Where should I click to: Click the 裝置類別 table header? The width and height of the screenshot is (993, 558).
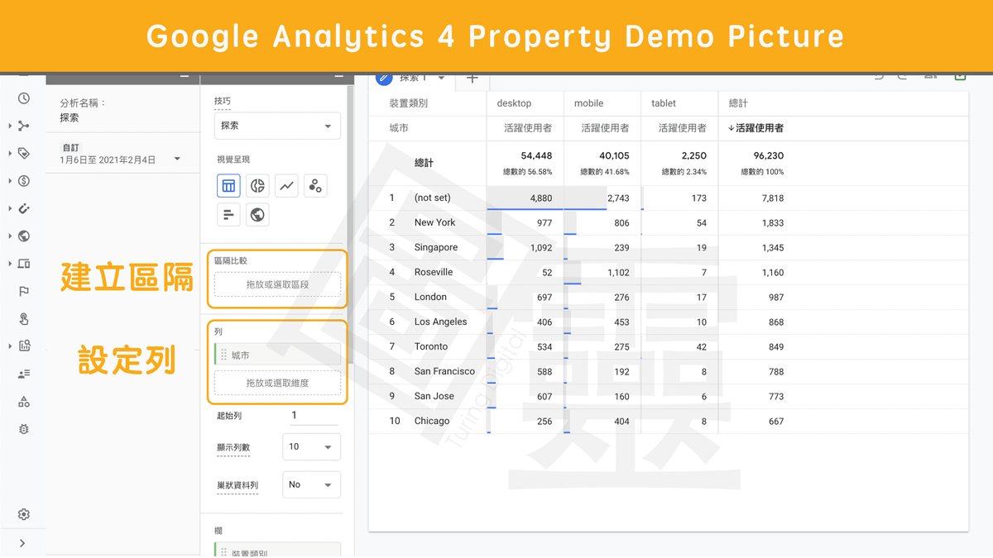409,103
